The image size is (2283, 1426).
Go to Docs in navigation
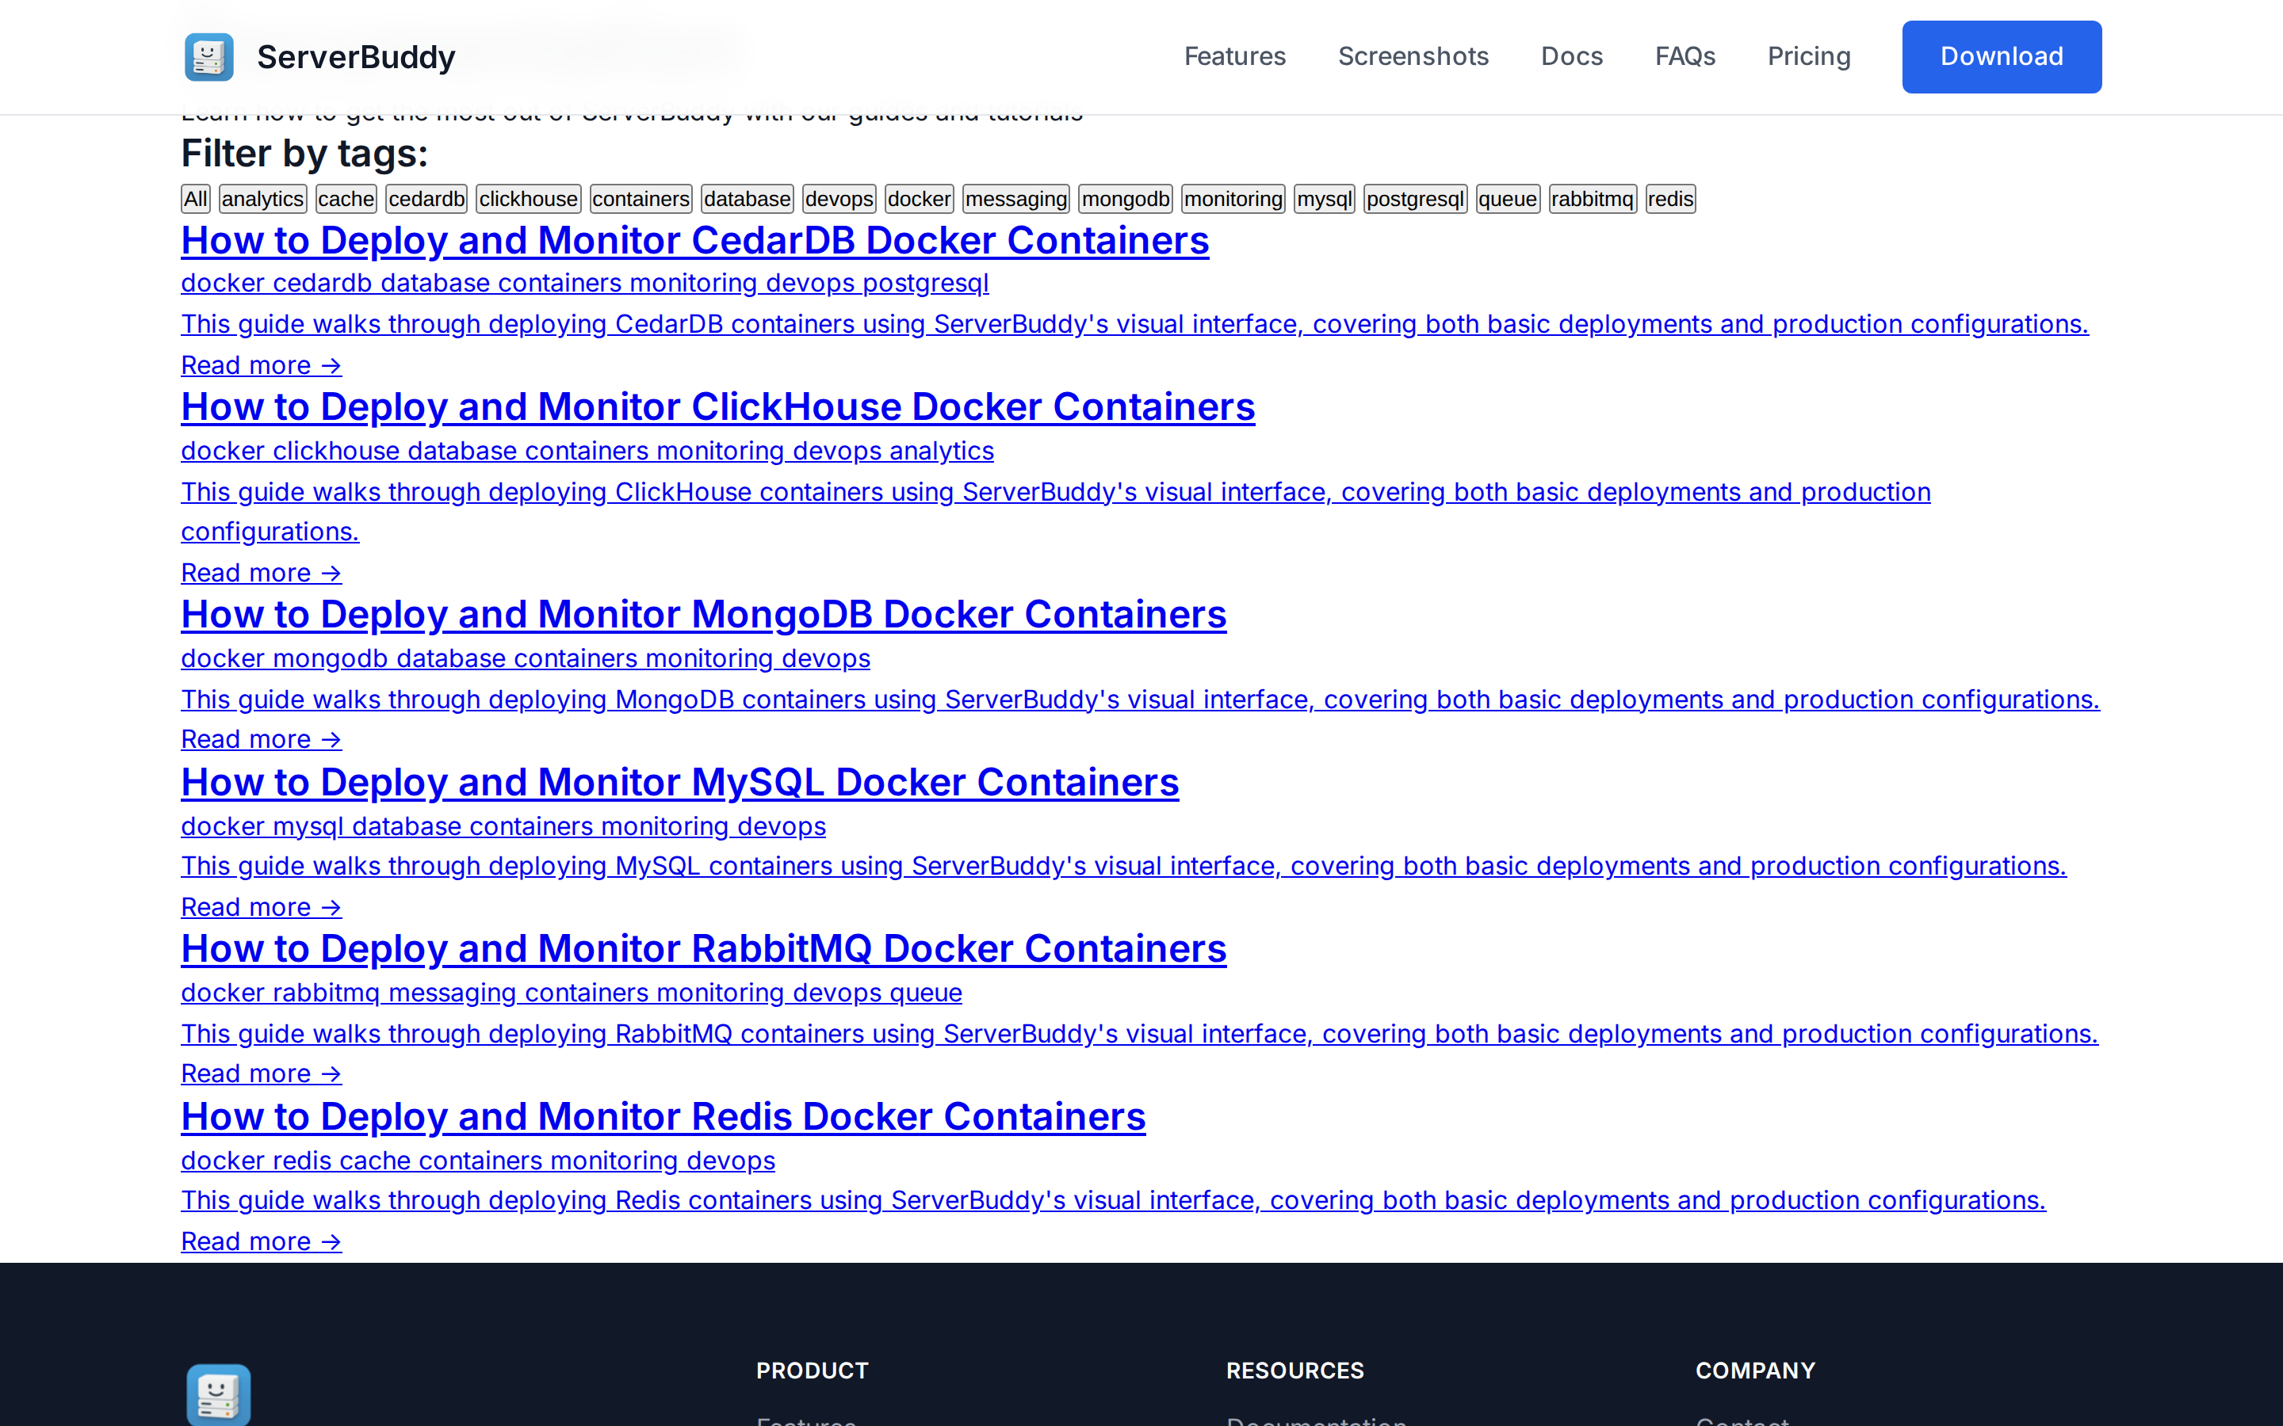click(1572, 56)
